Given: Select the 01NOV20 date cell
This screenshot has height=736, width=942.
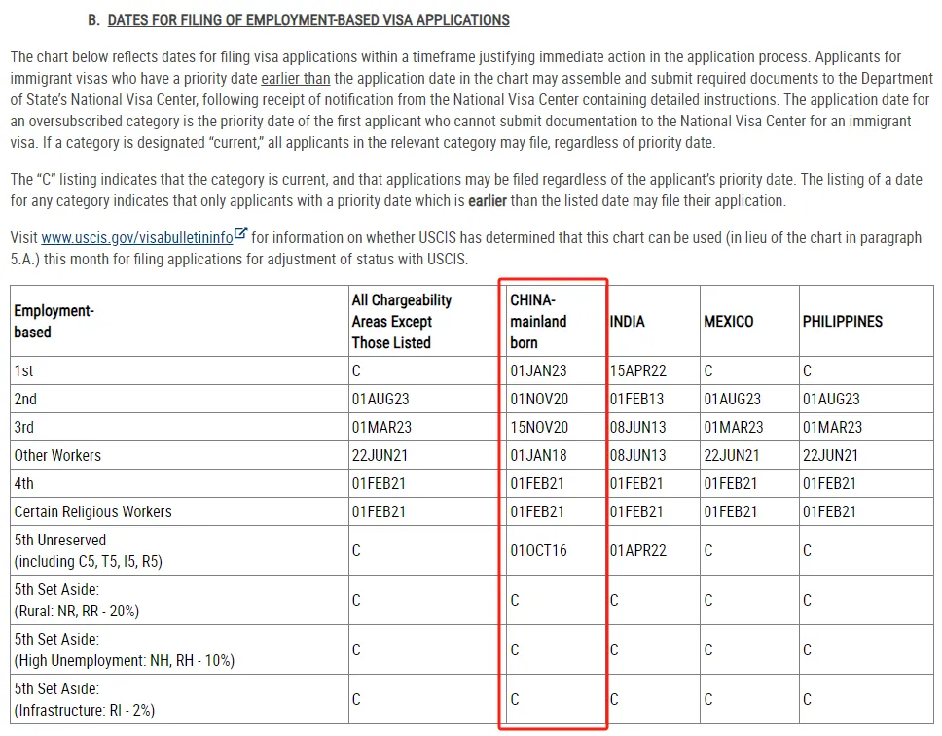Looking at the screenshot, I should pos(539,399).
